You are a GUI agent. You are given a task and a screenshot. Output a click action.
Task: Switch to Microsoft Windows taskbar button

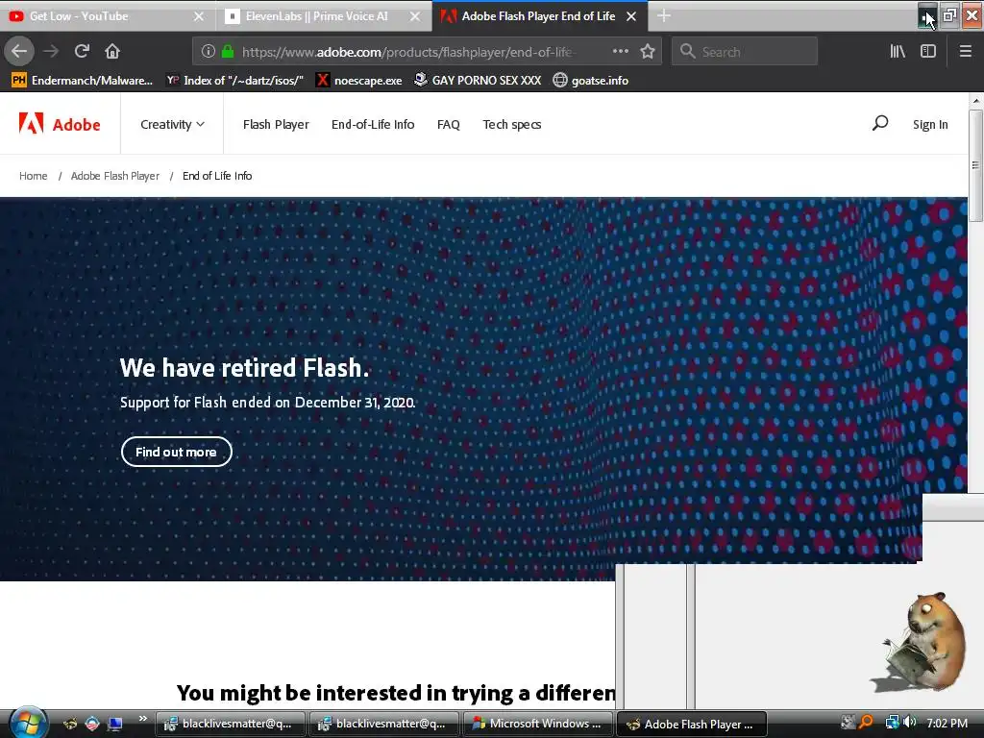(538, 724)
